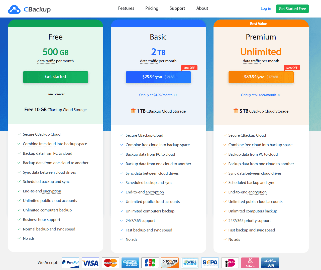The width and height of the screenshot is (321, 270).
Task: Click 'data traffic' under 2 TB
Action: (149, 61)
